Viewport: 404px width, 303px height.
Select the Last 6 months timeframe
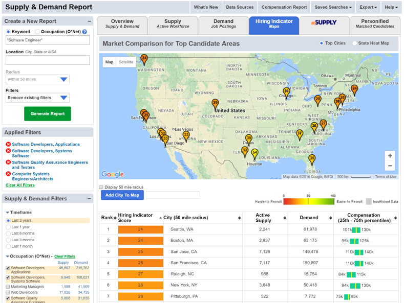point(8,234)
